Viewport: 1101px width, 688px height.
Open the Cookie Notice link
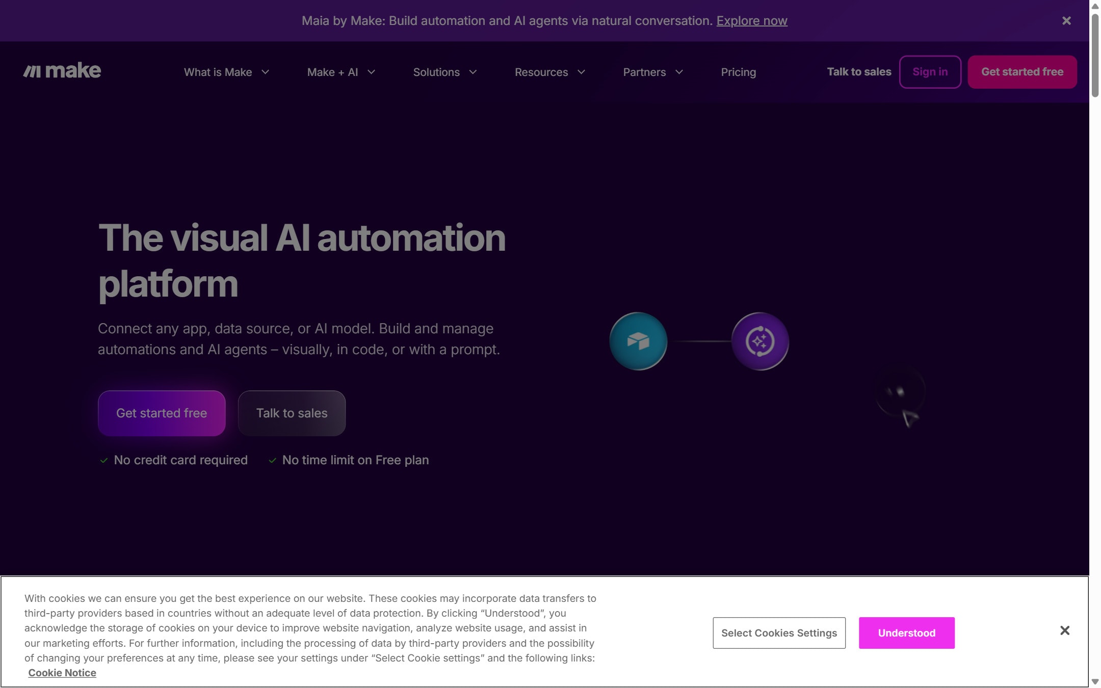(62, 673)
